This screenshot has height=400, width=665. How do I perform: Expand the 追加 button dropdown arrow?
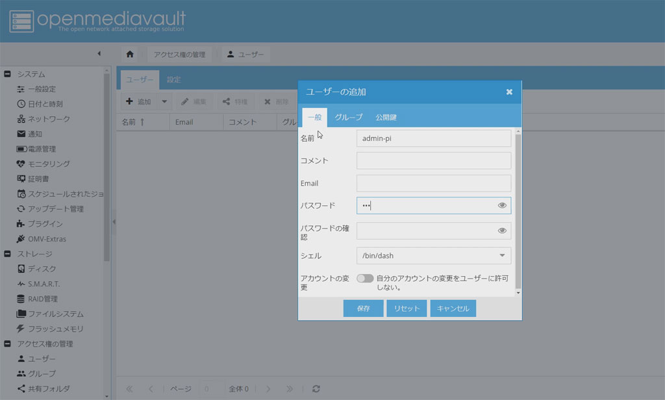coord(164,102)
